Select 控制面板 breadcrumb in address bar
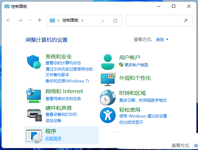Screen dimensions: 198x150 click(71, 20)
